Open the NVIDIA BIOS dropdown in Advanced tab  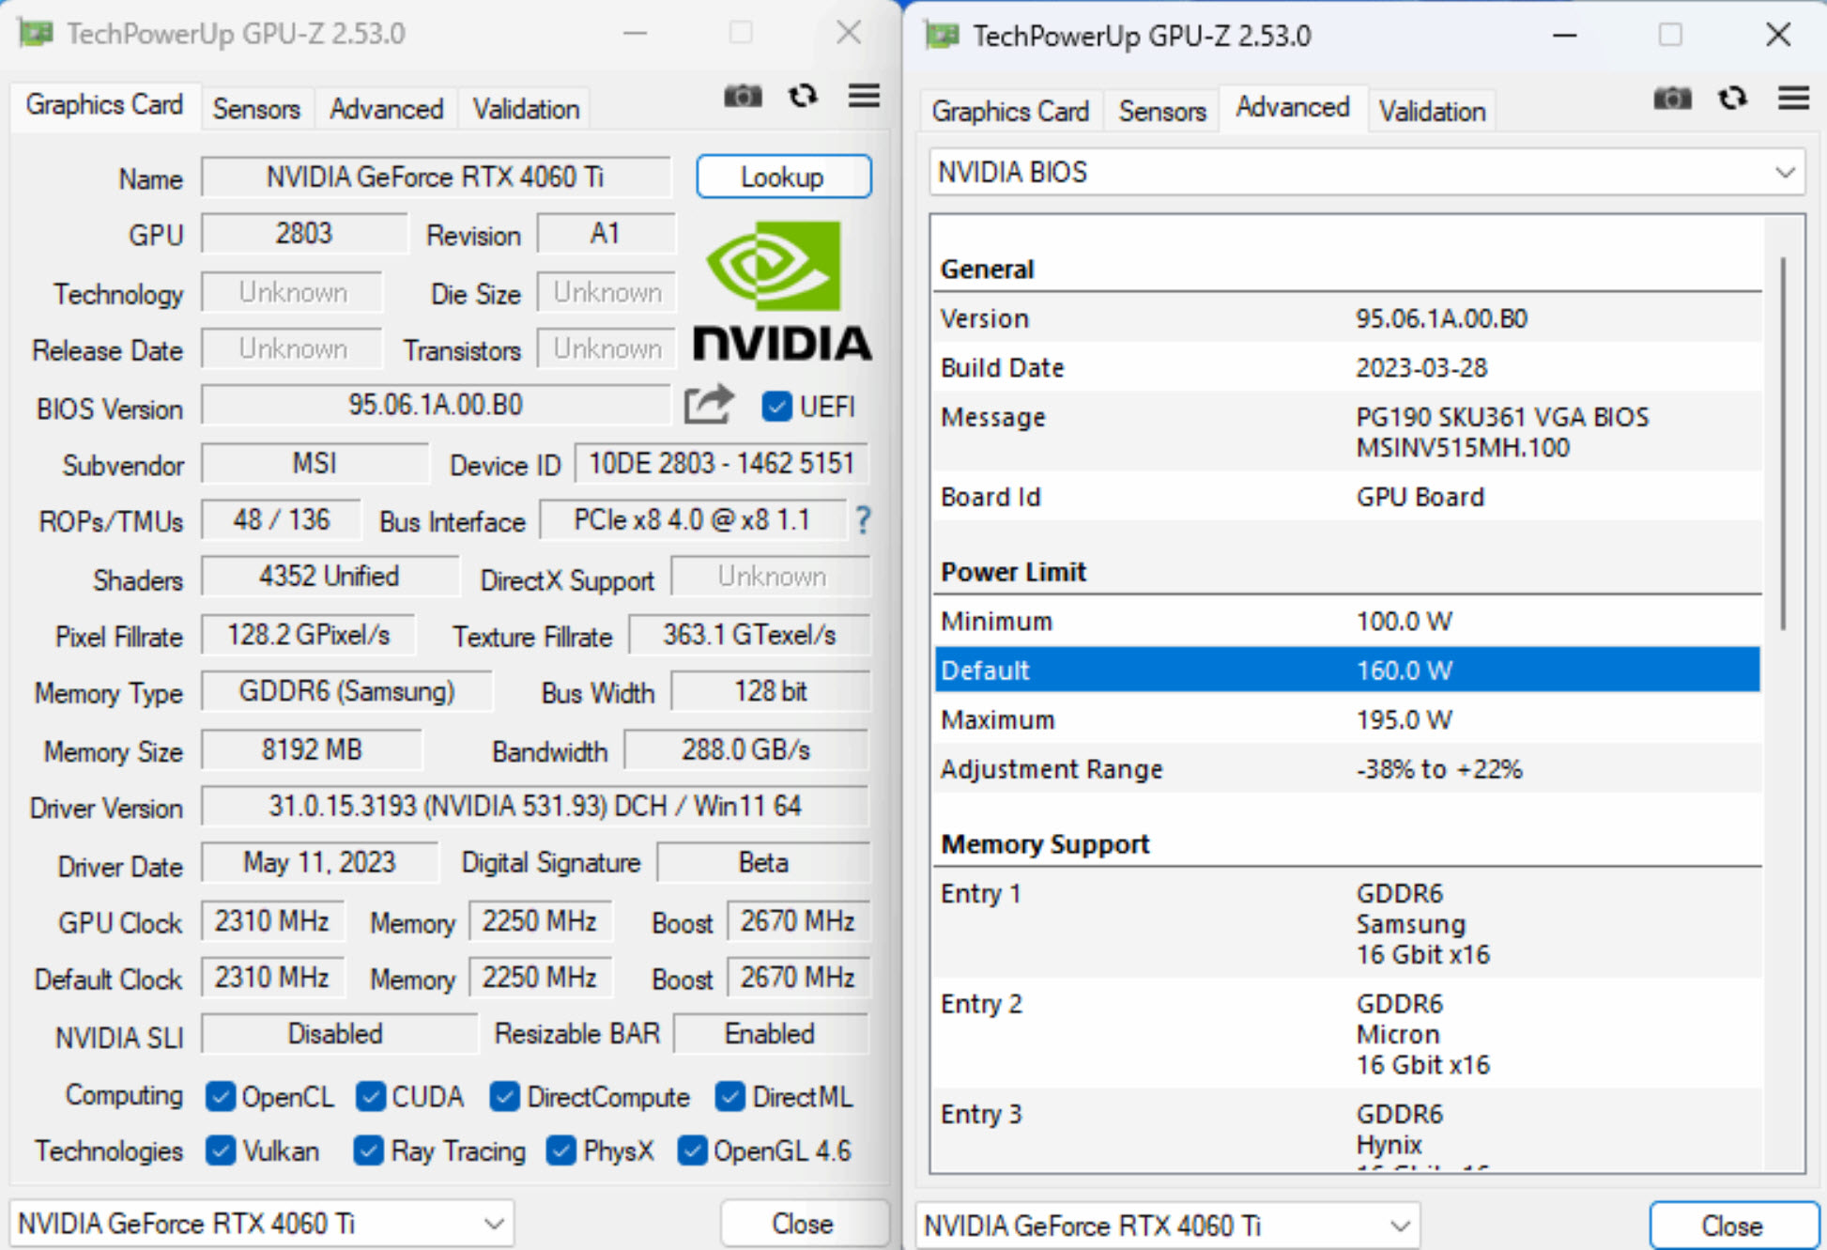click(x=1366, y=173)
